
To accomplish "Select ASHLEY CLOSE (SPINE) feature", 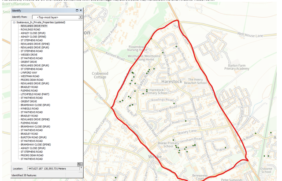I will click(33, 37).
